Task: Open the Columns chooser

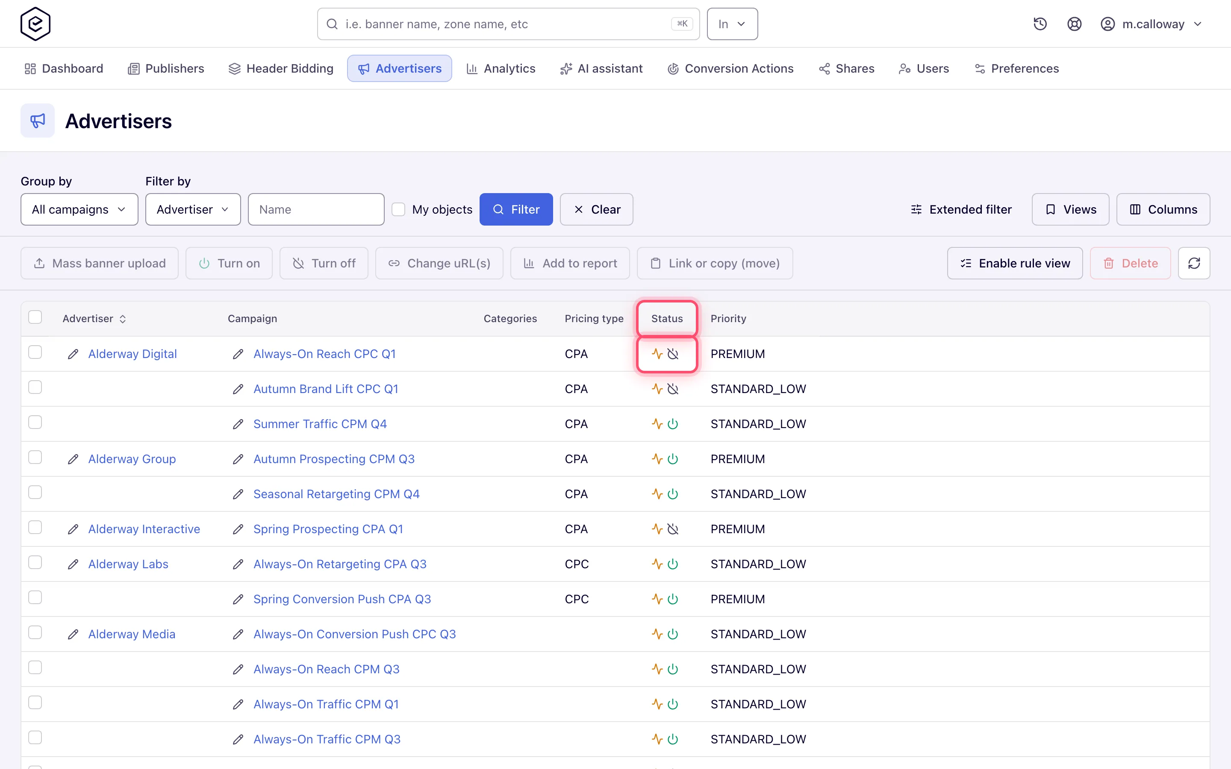Action: [1163, 209]
